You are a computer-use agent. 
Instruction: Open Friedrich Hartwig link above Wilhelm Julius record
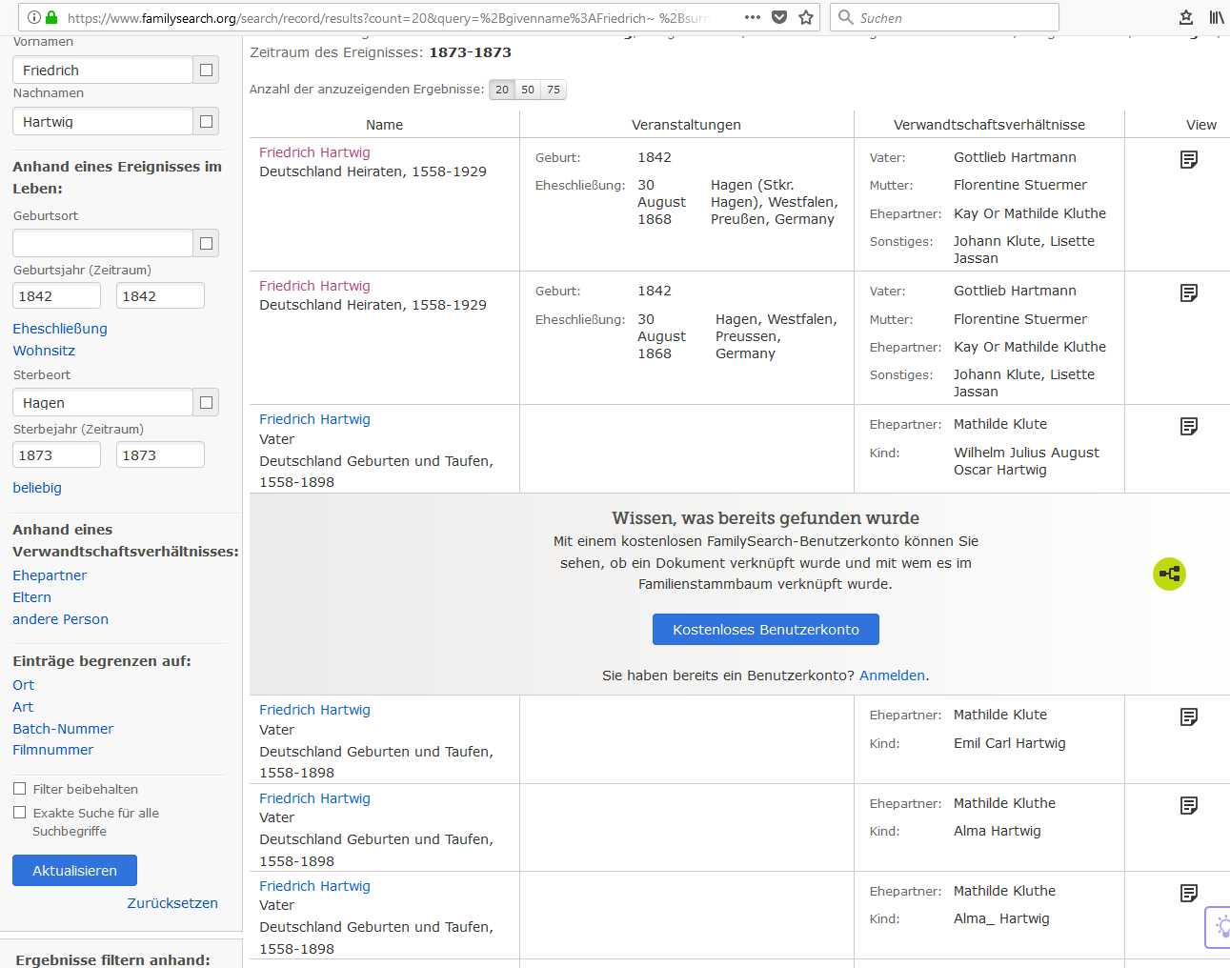click(314, 419)
